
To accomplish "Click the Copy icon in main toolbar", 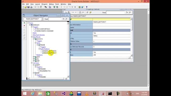I will (x=38, y=7).
